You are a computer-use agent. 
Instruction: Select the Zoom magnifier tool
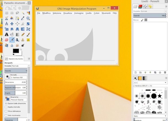(x=28, y=18)
